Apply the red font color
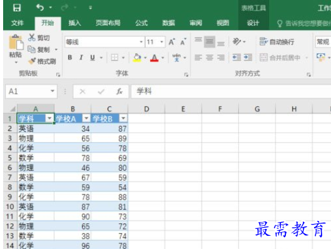Image resolution: width=331 pixels, height=249 pixels. [x=155, y=58]
